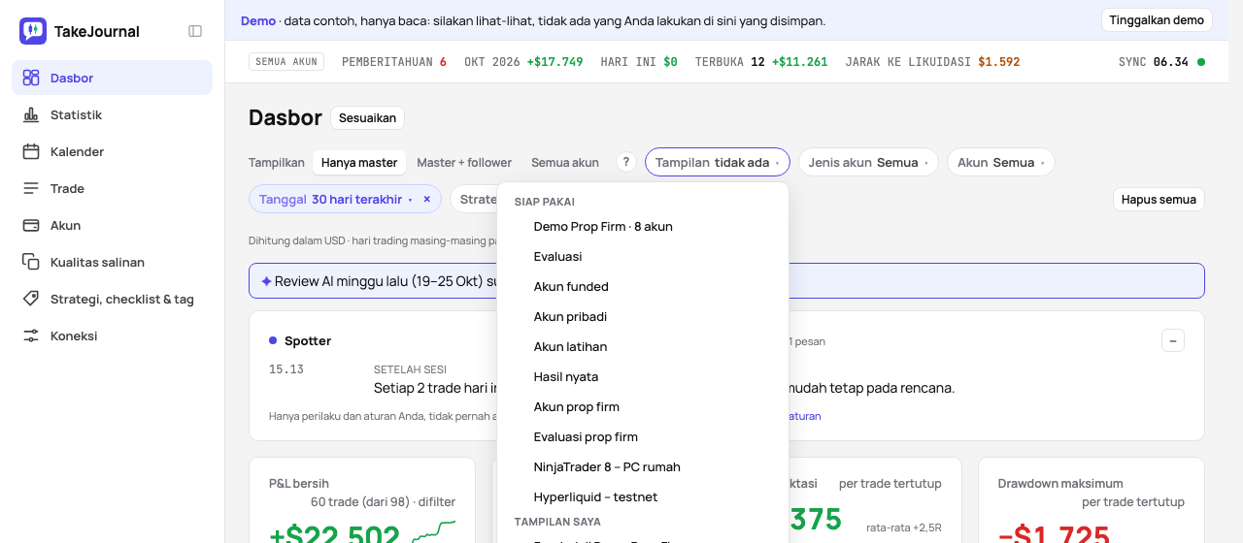Click HARI INI $0 status entry
The width and height of the screenshot is (1243, 543).
pyautogui.click(x=639, y=62)
